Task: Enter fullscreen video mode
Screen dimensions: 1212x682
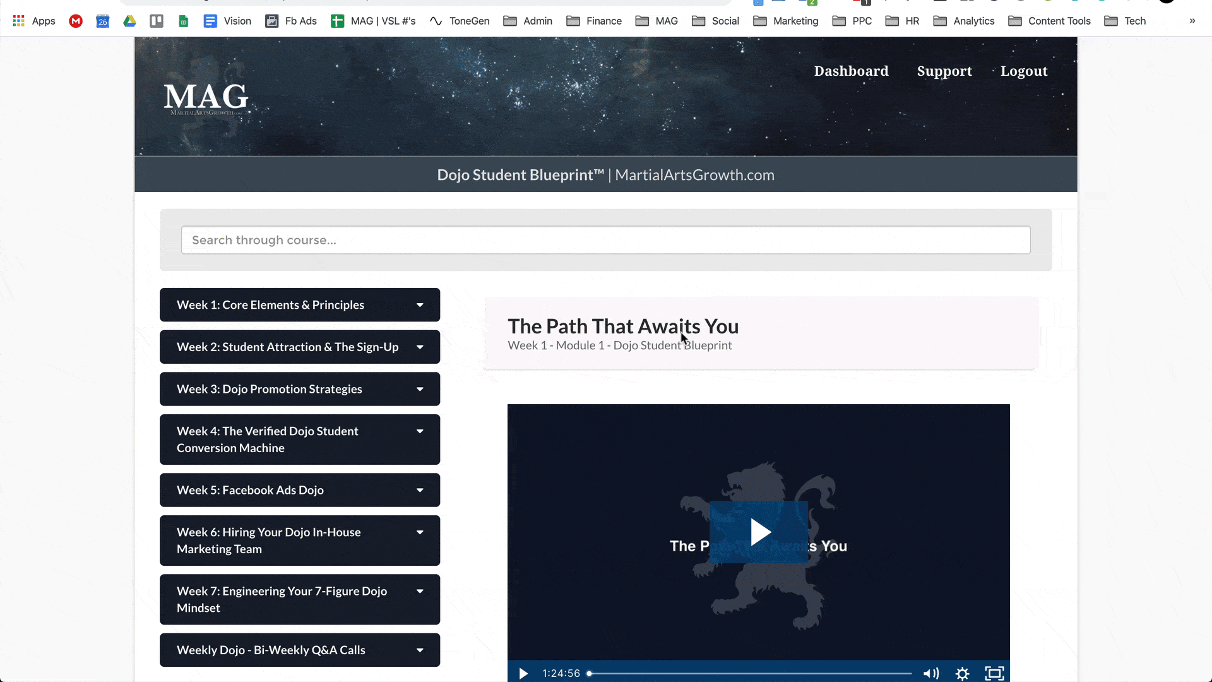Action: tap(994, 673)
